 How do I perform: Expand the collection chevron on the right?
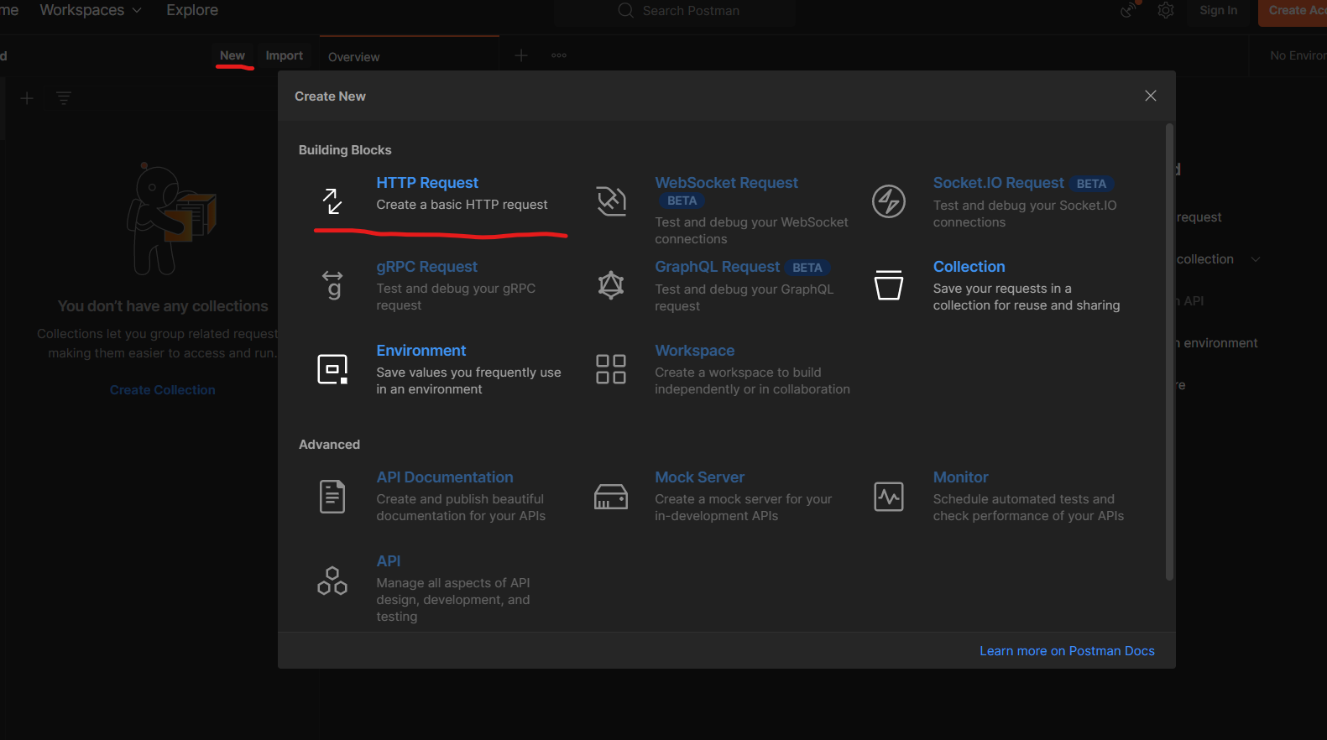(1256, 259)
